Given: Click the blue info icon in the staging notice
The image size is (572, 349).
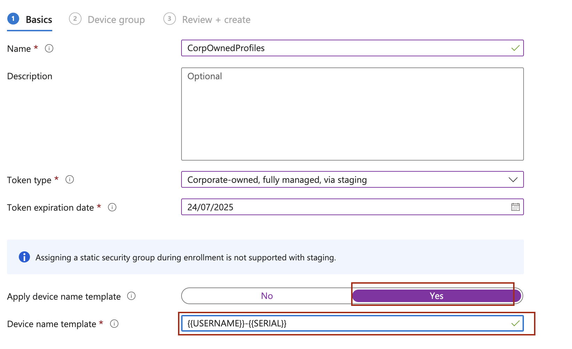Looking at the screenshot, I should coord(24,257).
